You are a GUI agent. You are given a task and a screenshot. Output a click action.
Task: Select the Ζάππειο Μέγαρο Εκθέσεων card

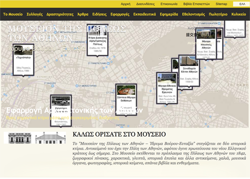click(x=126, y=100)
